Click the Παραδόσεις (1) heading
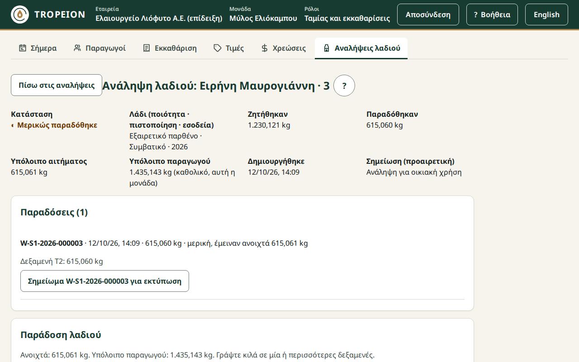Viewport: 579px width, 362px height. pos(54,212)
